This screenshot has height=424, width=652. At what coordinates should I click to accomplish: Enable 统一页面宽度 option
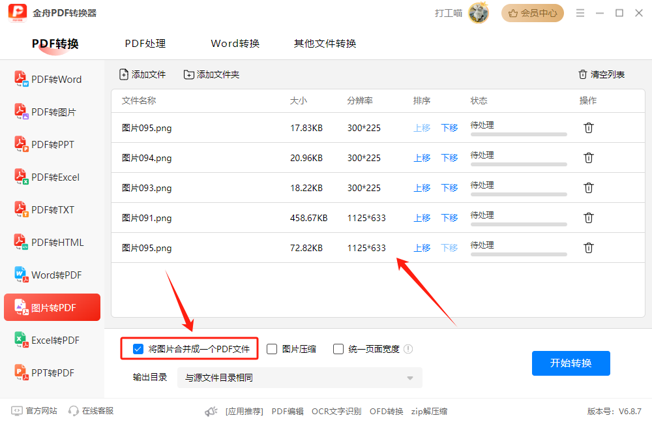click(x=338, y=349)
